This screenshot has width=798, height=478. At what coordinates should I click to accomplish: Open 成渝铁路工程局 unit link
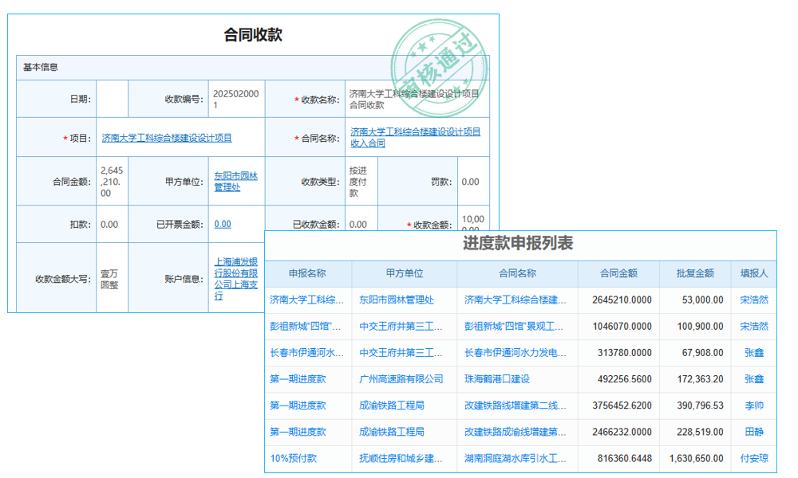click(x=392, y=406)
